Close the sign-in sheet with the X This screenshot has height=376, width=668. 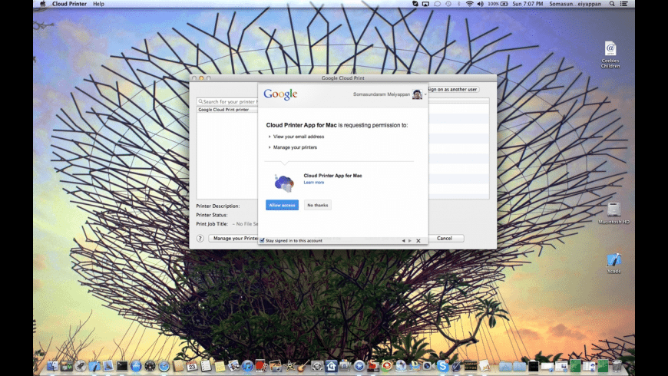(418, 241)
